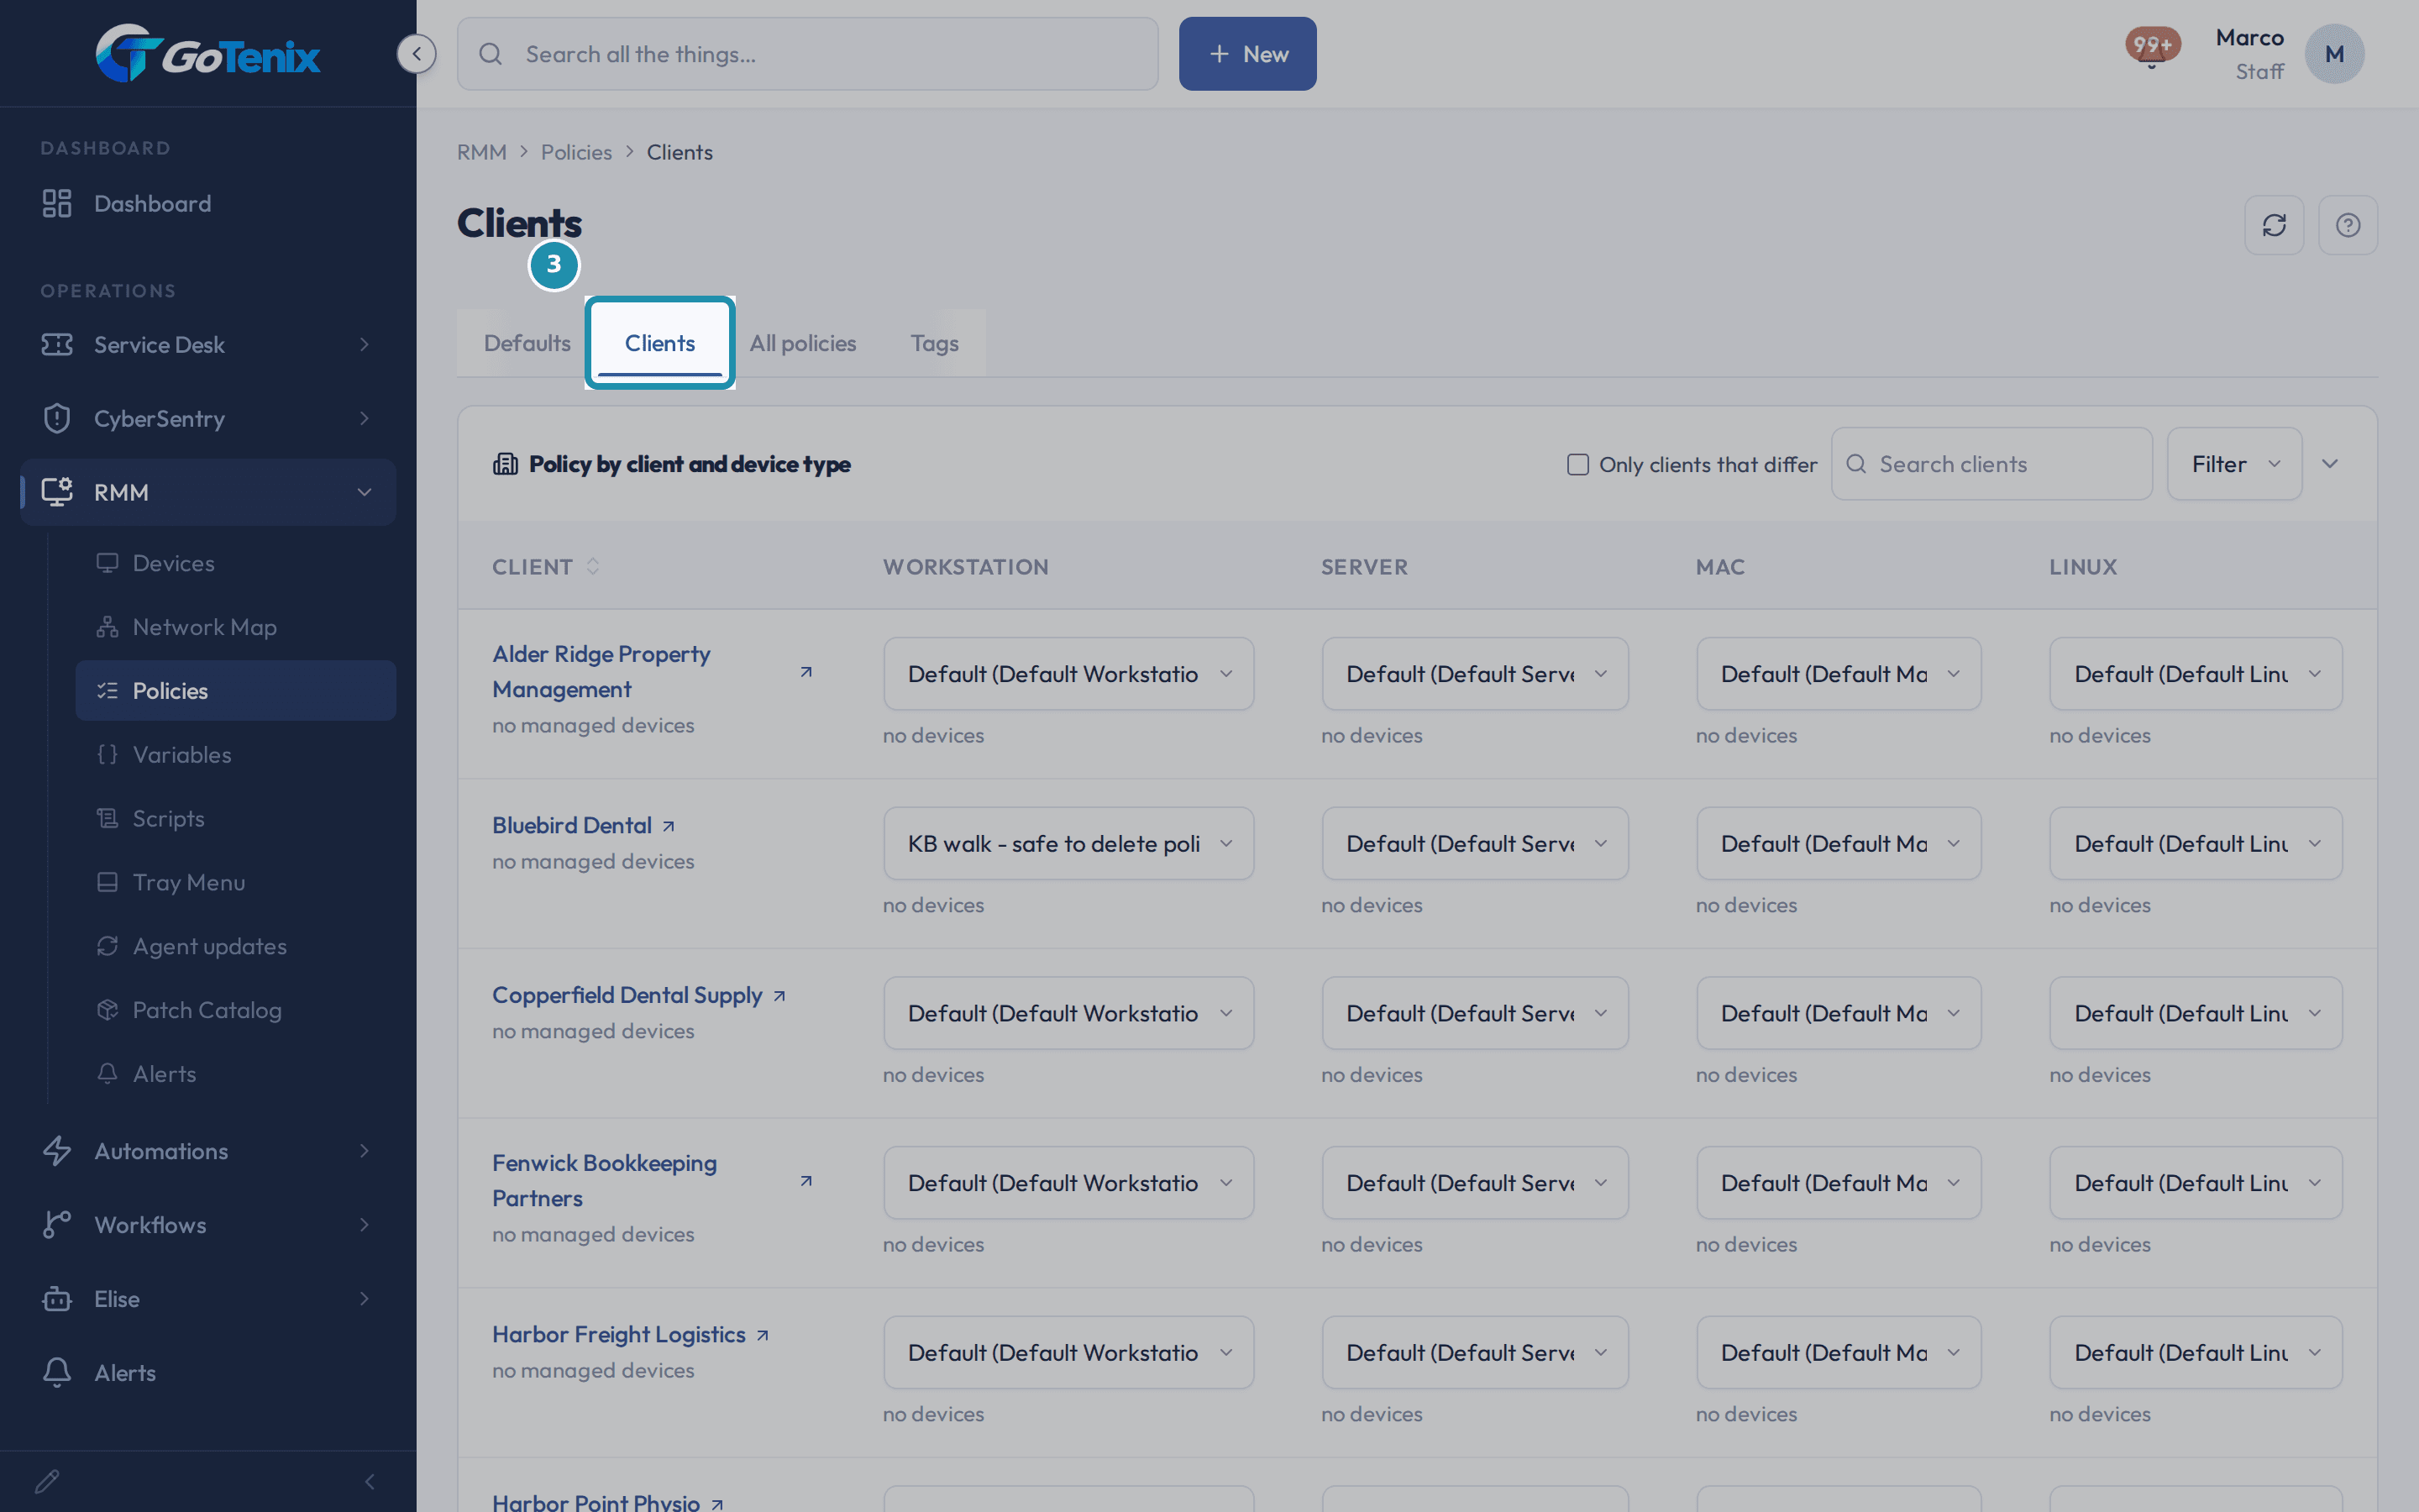The width and height of the screenshot is (2419, 1512).
Task: Open Tray Menu settings
Action: [x=236, y=883]
